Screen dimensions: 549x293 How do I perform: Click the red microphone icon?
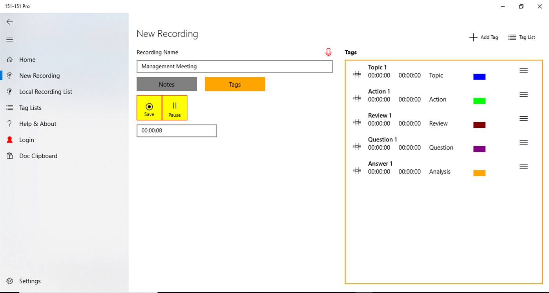pyautogui.click(x=328, y=52)
